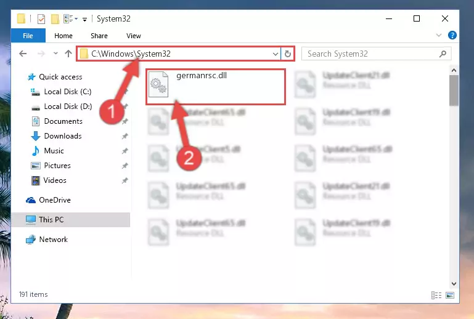Screen dimensions: 474x319
Task: Click the file list scrollbar up arrow
Action: point(454,70)
